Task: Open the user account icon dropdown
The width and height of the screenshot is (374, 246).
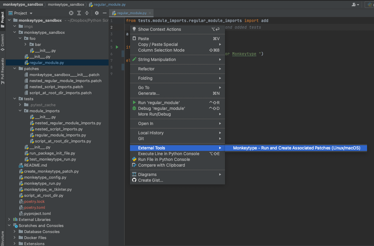Action: tap(356, 5)
